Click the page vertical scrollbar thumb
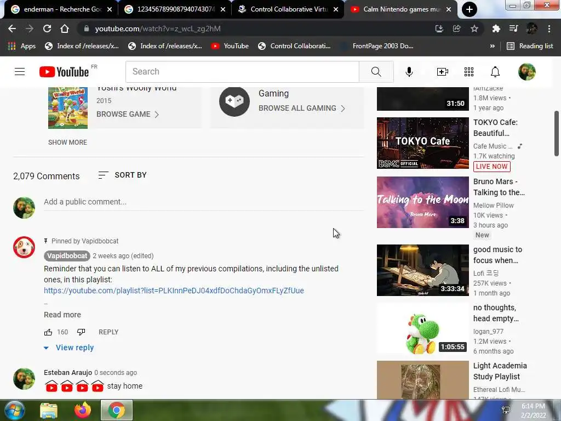 coord(557,133)
